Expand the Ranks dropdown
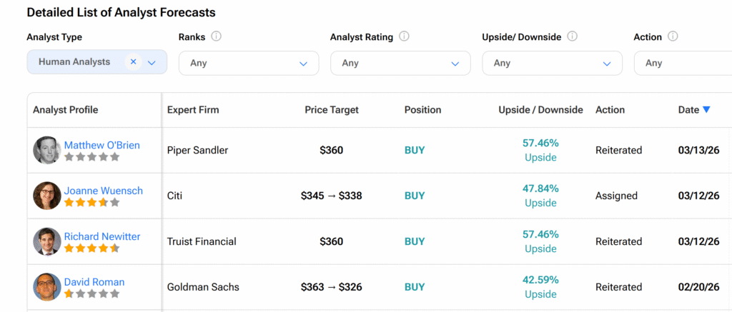This screenshot has width=732, height=312. (x=247, y=63)
